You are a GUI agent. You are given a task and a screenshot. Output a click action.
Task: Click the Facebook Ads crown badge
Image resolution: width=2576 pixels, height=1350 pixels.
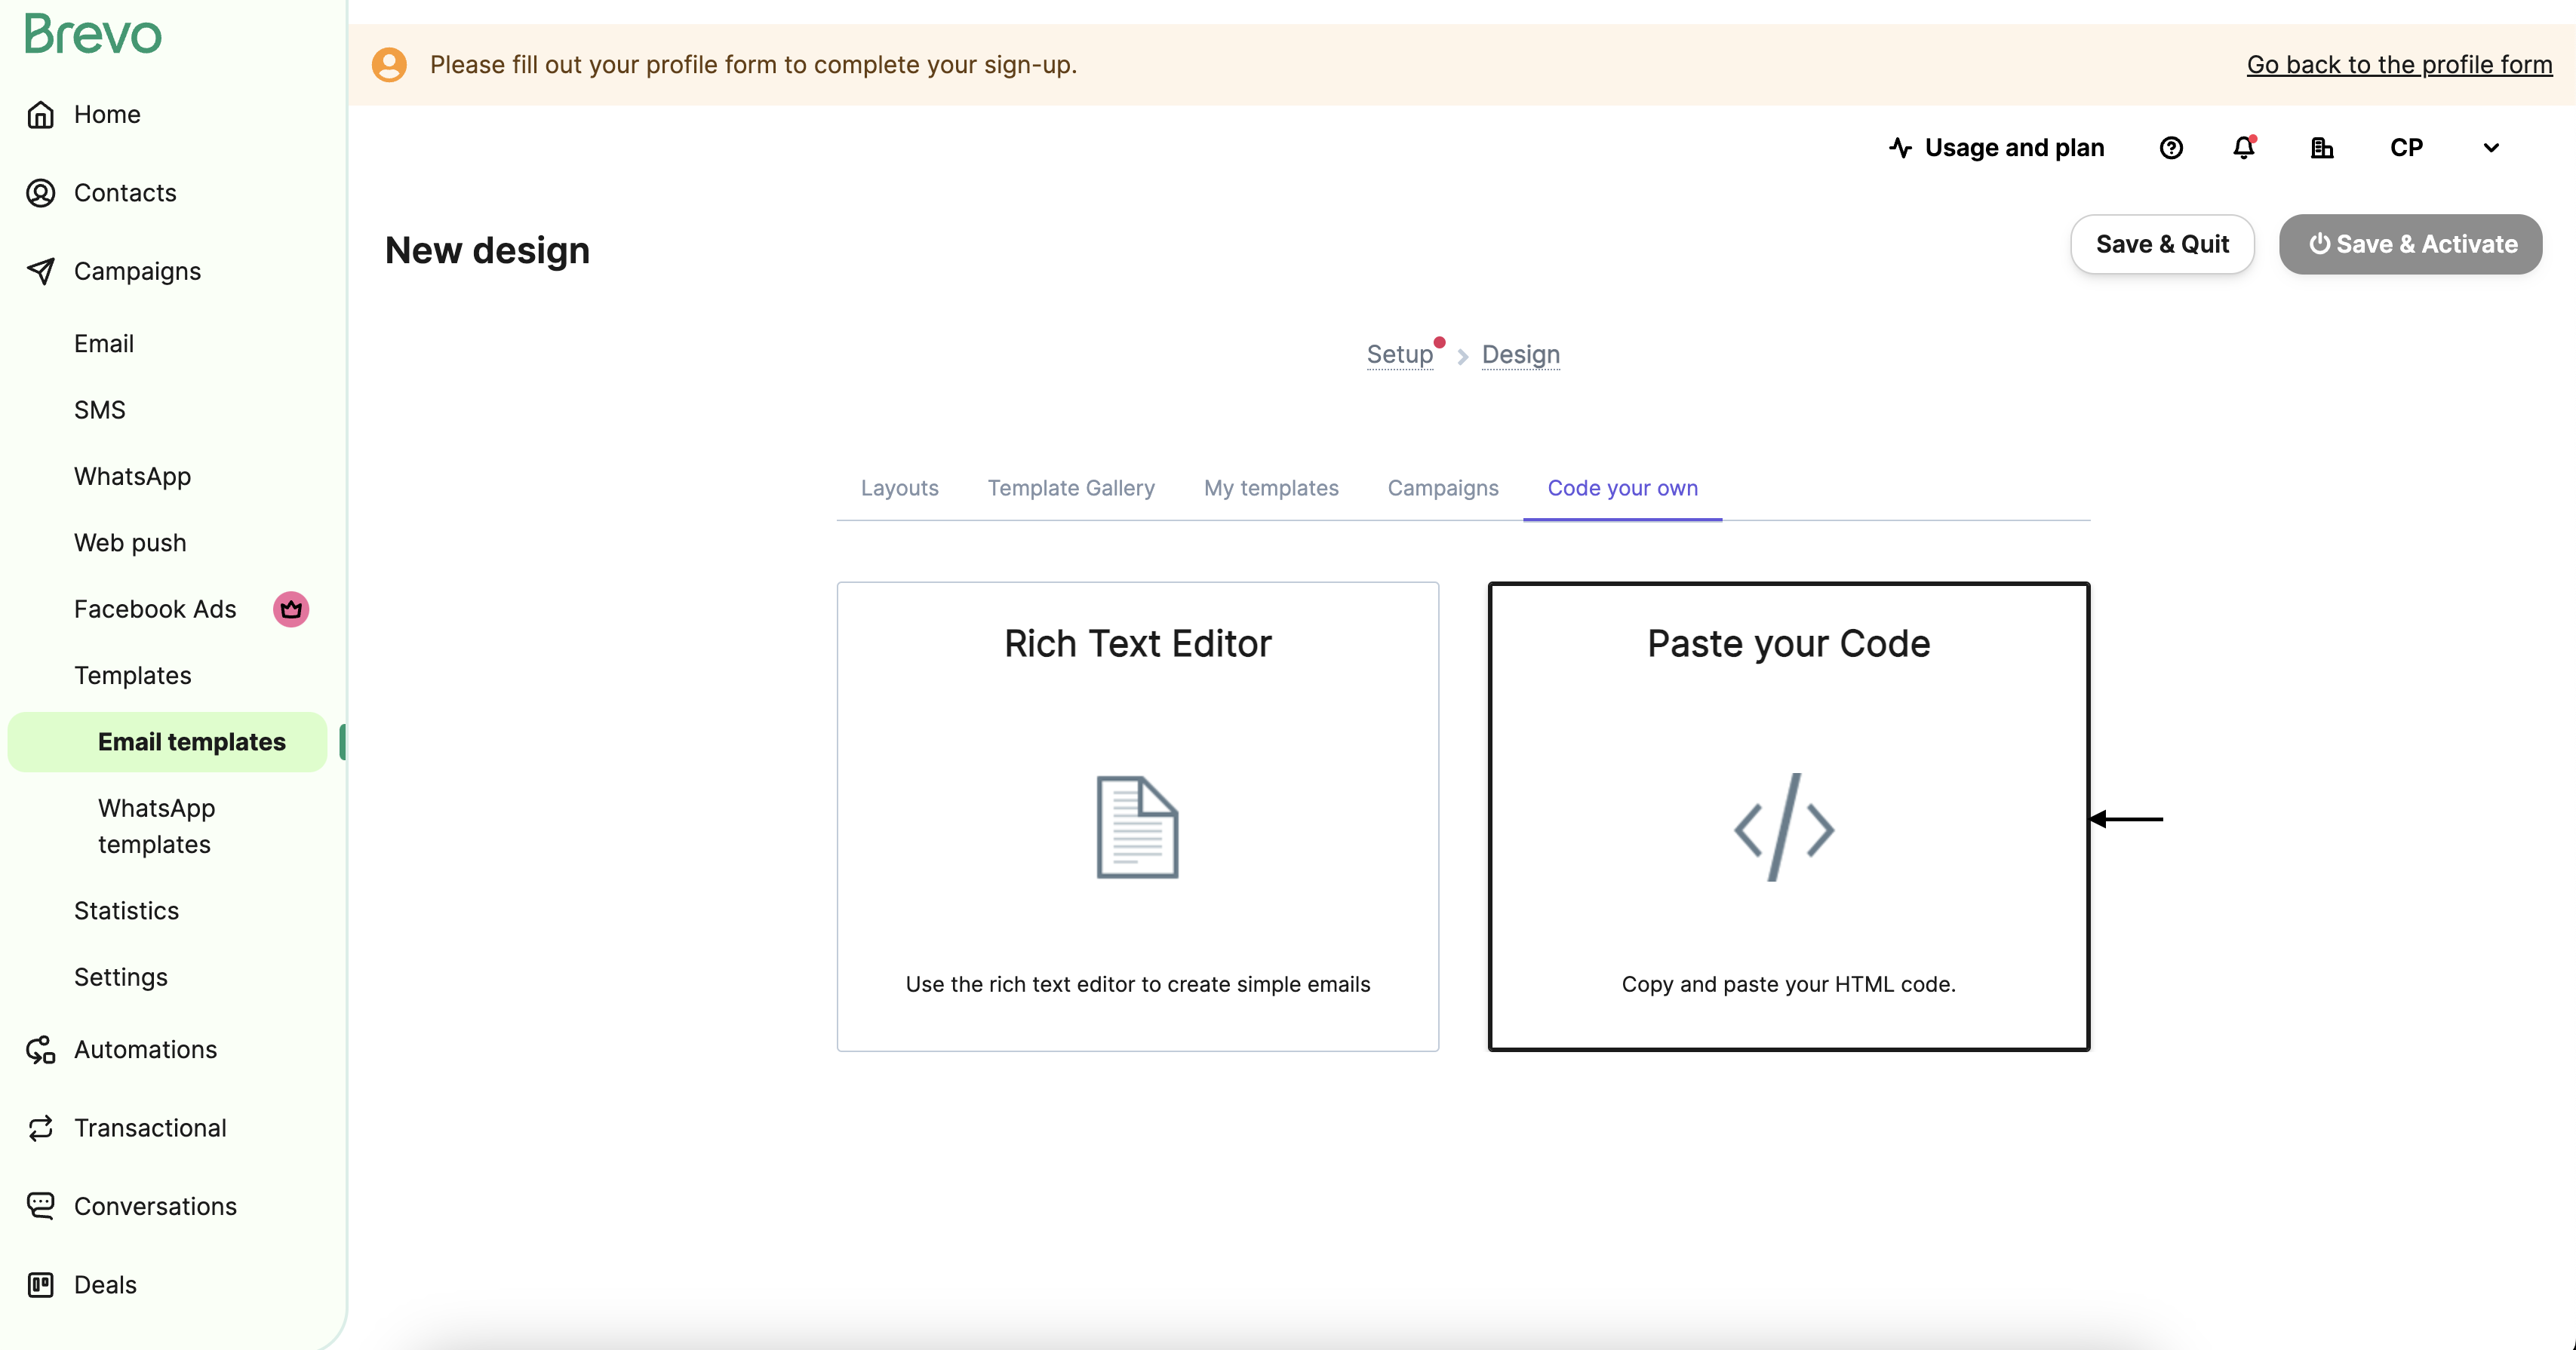pyautogui.click(x=291, y=609)
